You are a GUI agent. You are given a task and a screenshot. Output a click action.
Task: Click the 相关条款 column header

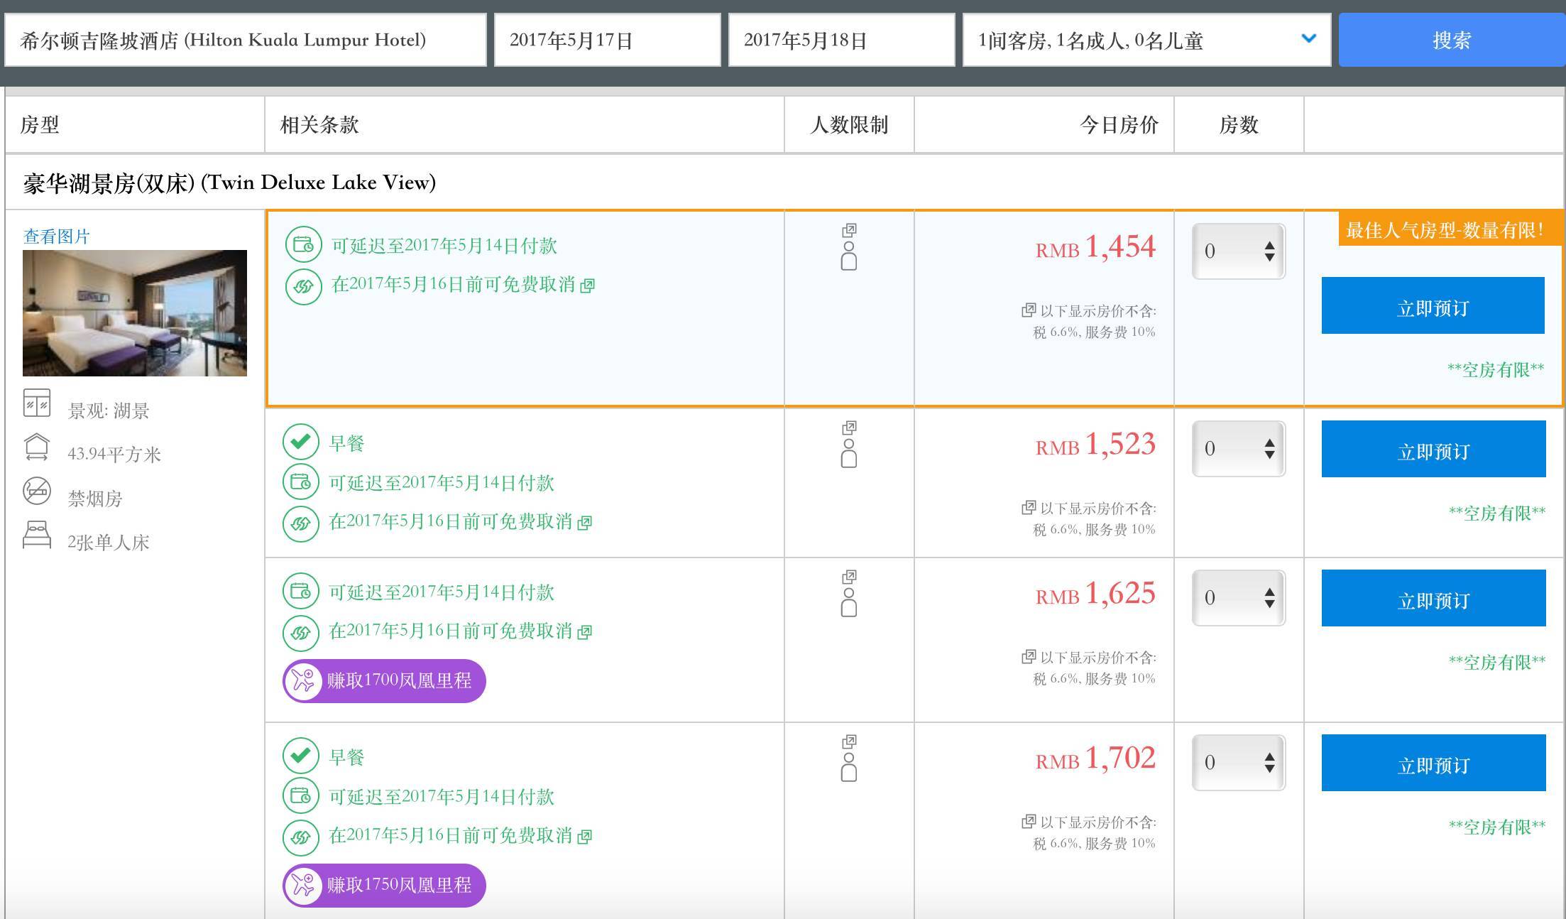(x=319, y=125)
